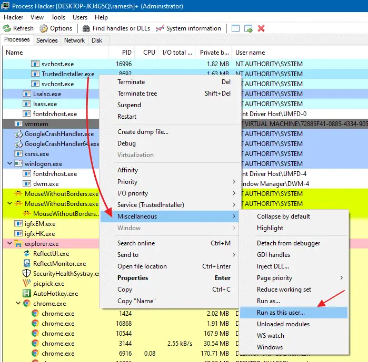Open the Users menu
The image size is (368, 362).
pyautogui.click(x=80, y=17)
